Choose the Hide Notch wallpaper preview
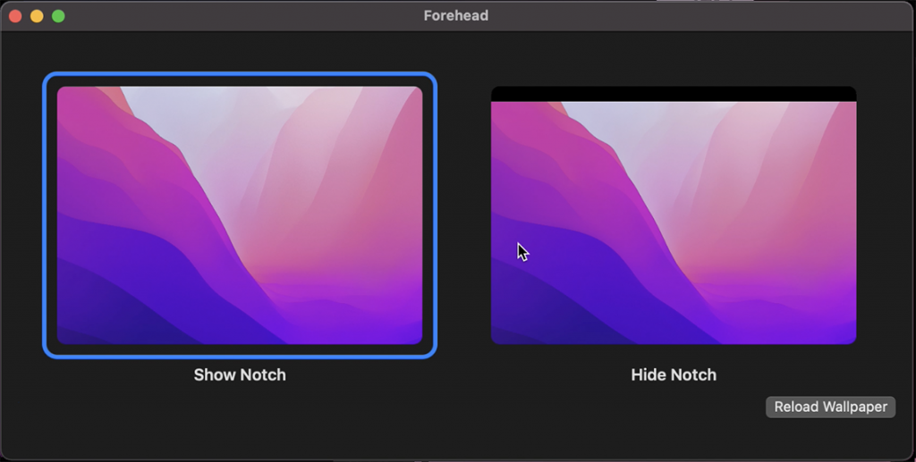916x462 pixels. (674, 215)
